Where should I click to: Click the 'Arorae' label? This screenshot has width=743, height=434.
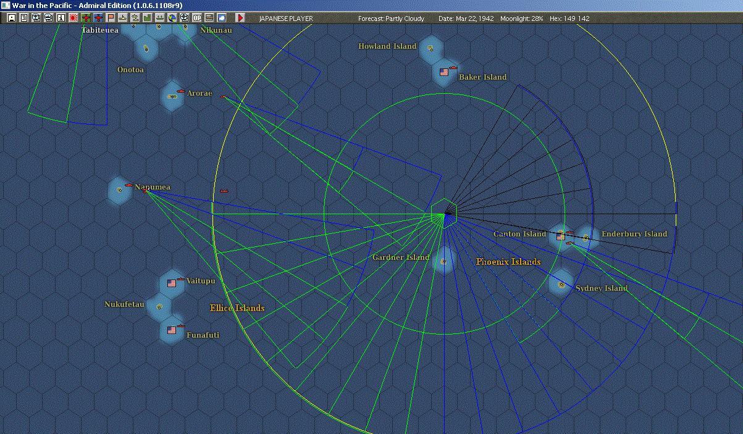coord(199,93)
